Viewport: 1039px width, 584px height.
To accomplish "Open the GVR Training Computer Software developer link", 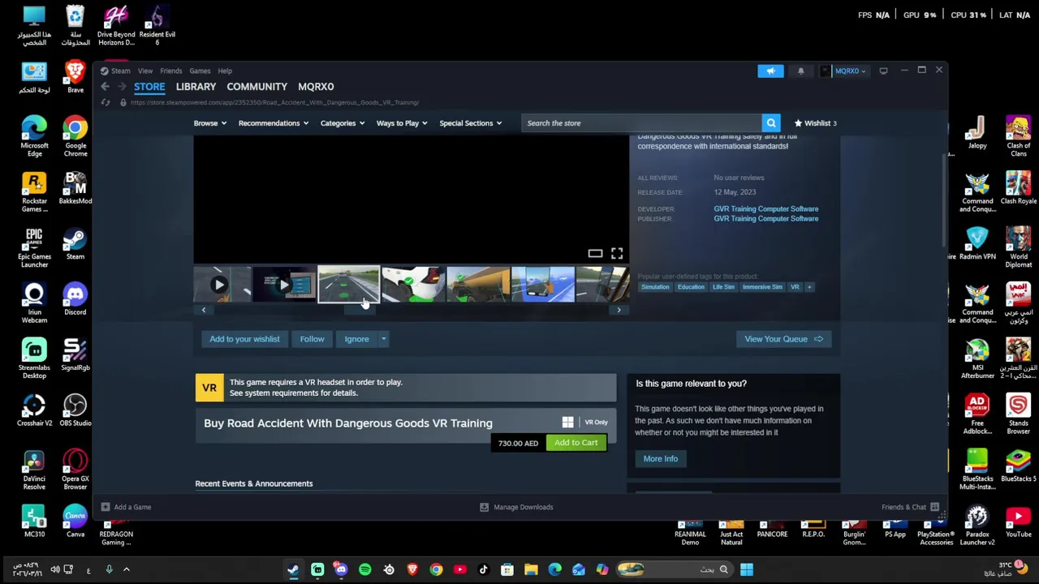I will (766, 209).
